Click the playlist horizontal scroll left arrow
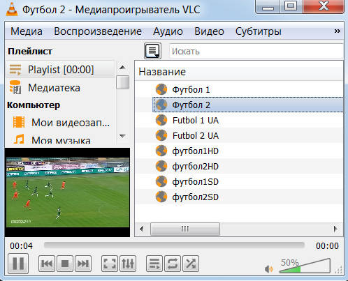This screenshot has height=281, width=348. tap(142, 229)
